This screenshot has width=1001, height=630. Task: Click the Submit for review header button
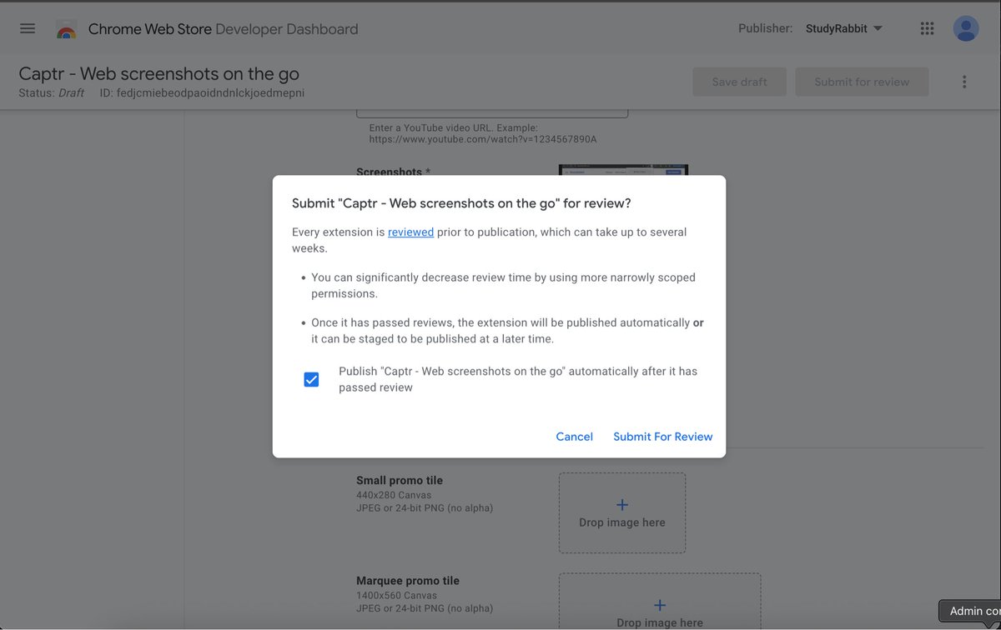tap(862, 82)
